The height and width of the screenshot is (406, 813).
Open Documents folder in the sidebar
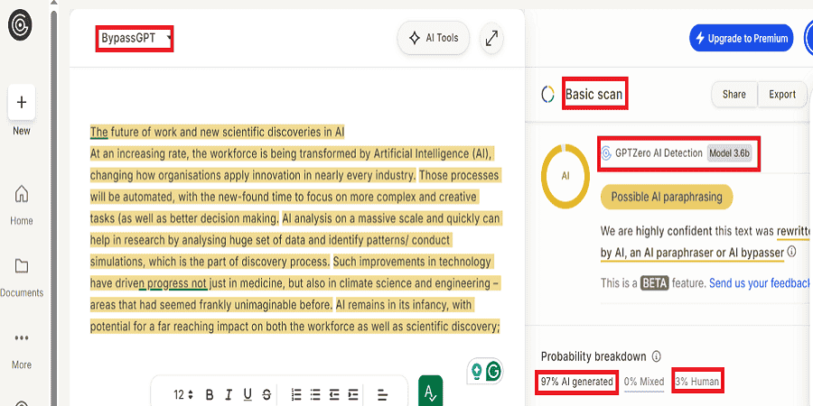tap(22, 278)
